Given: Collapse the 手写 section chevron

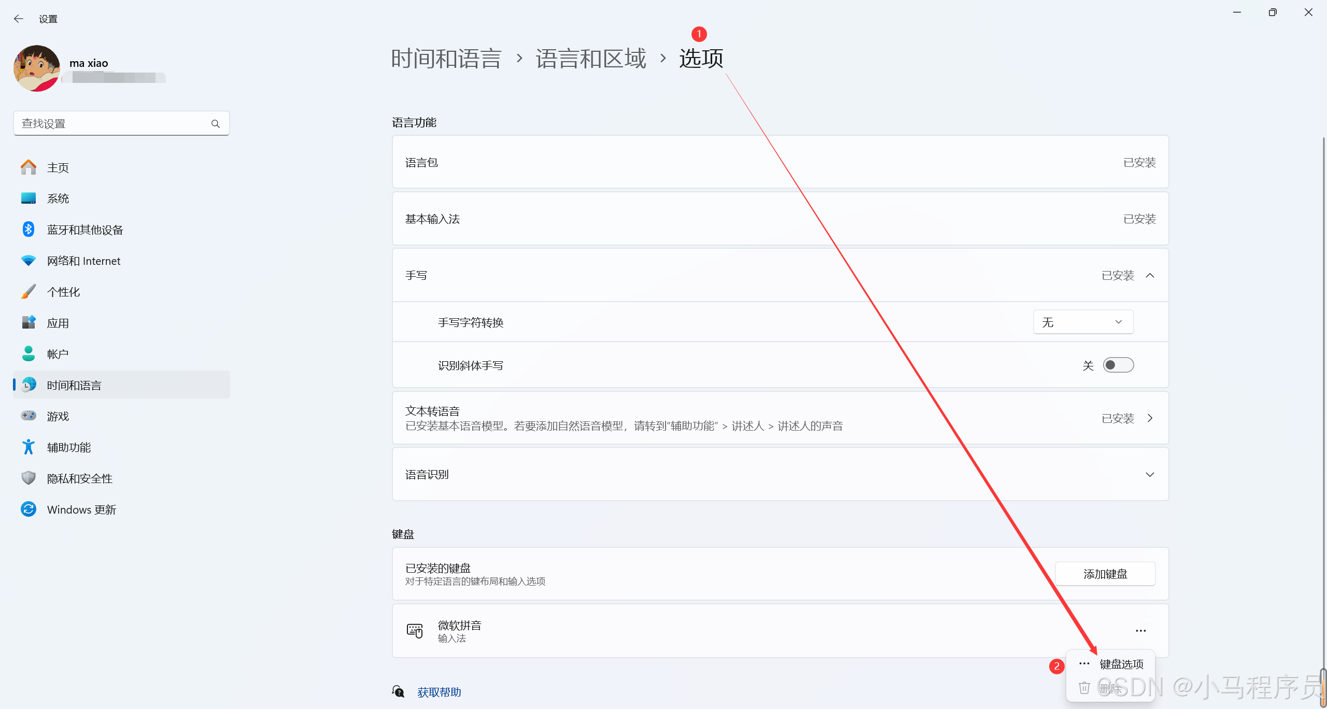Looking at the screenshot, I should pyautogui.click(x=1150, y=276).
